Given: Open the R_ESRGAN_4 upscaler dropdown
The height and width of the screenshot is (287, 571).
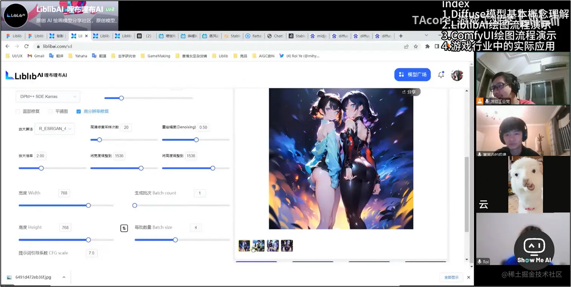Looking at the screenshot, I should (x=54, y=129).
